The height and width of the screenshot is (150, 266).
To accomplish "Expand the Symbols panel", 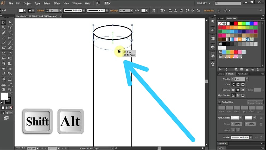I will click(222, 144).
